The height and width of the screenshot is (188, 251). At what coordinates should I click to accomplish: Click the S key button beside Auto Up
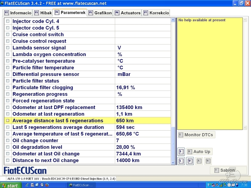pyautogui.click(x=181, y=152)
